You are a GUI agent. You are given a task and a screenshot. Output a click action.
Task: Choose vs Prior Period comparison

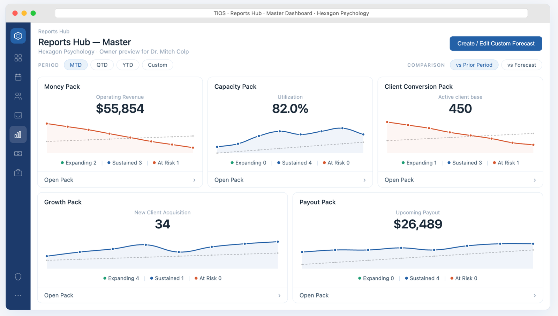point(474,65)
